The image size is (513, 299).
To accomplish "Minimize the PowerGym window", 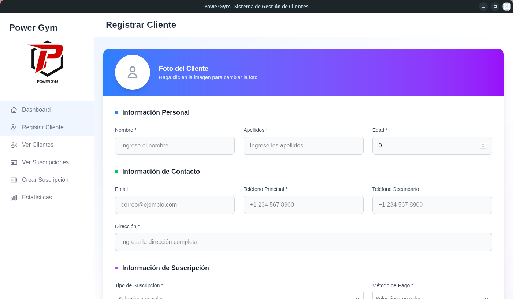I will tap(483, 7).
